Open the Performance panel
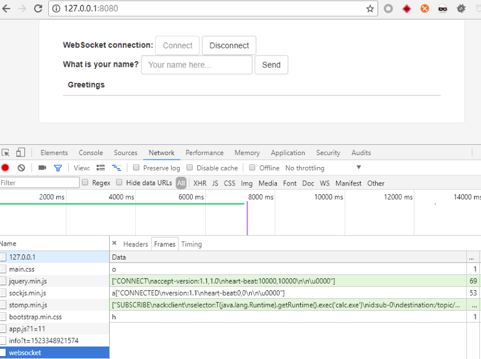481x359 pixels. coord(205,153)
